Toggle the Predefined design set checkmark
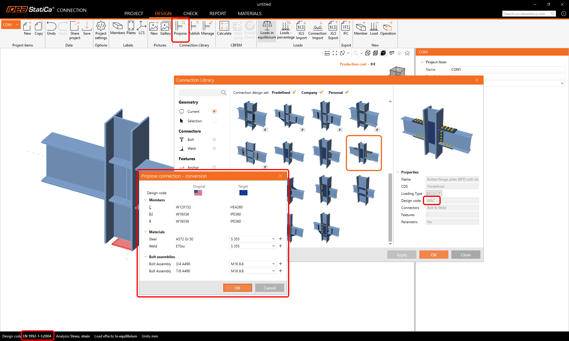 pyautogui.click(x=294, y=92)
